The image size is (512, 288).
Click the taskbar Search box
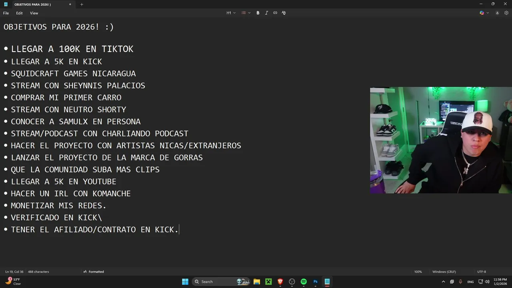point(221,282)
